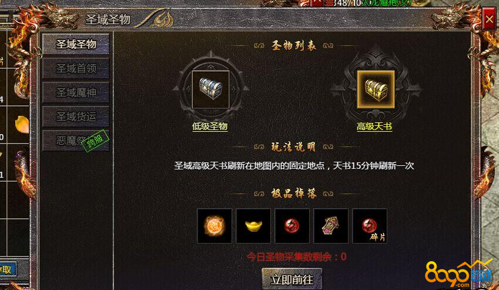
Task: Click the 8090 游戏 watermark logo
Action: click(x=458, y=274)
